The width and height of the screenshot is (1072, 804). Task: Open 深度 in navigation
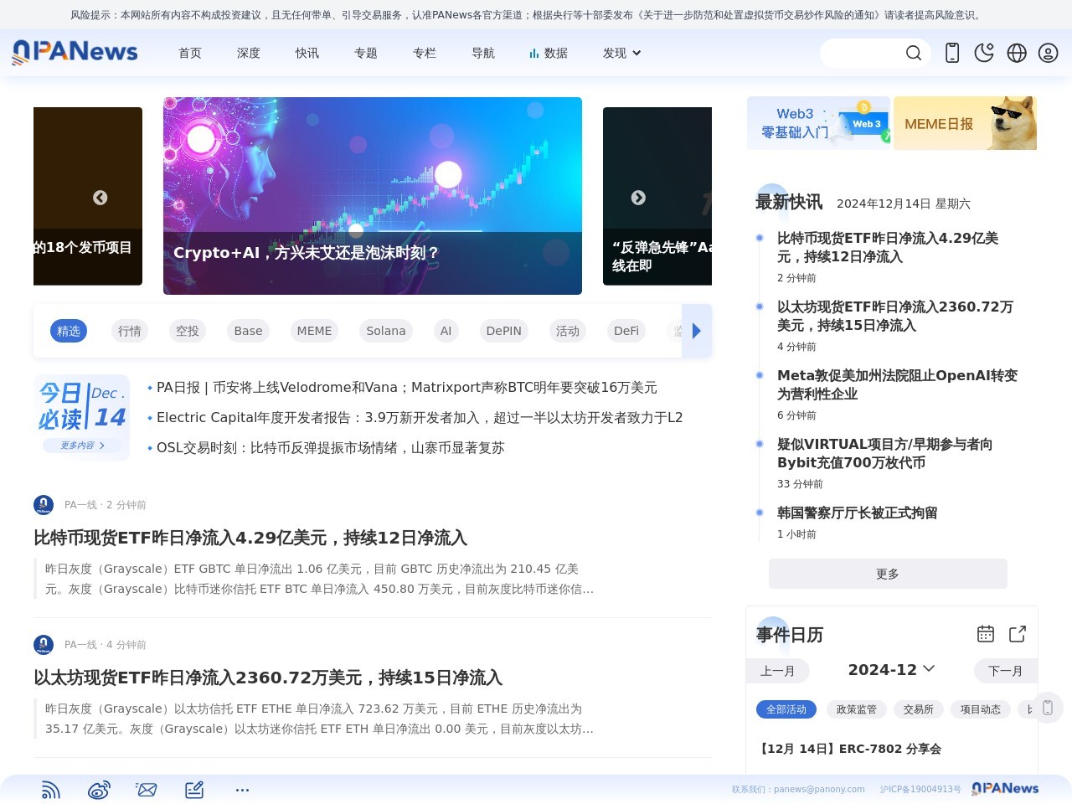249,53
